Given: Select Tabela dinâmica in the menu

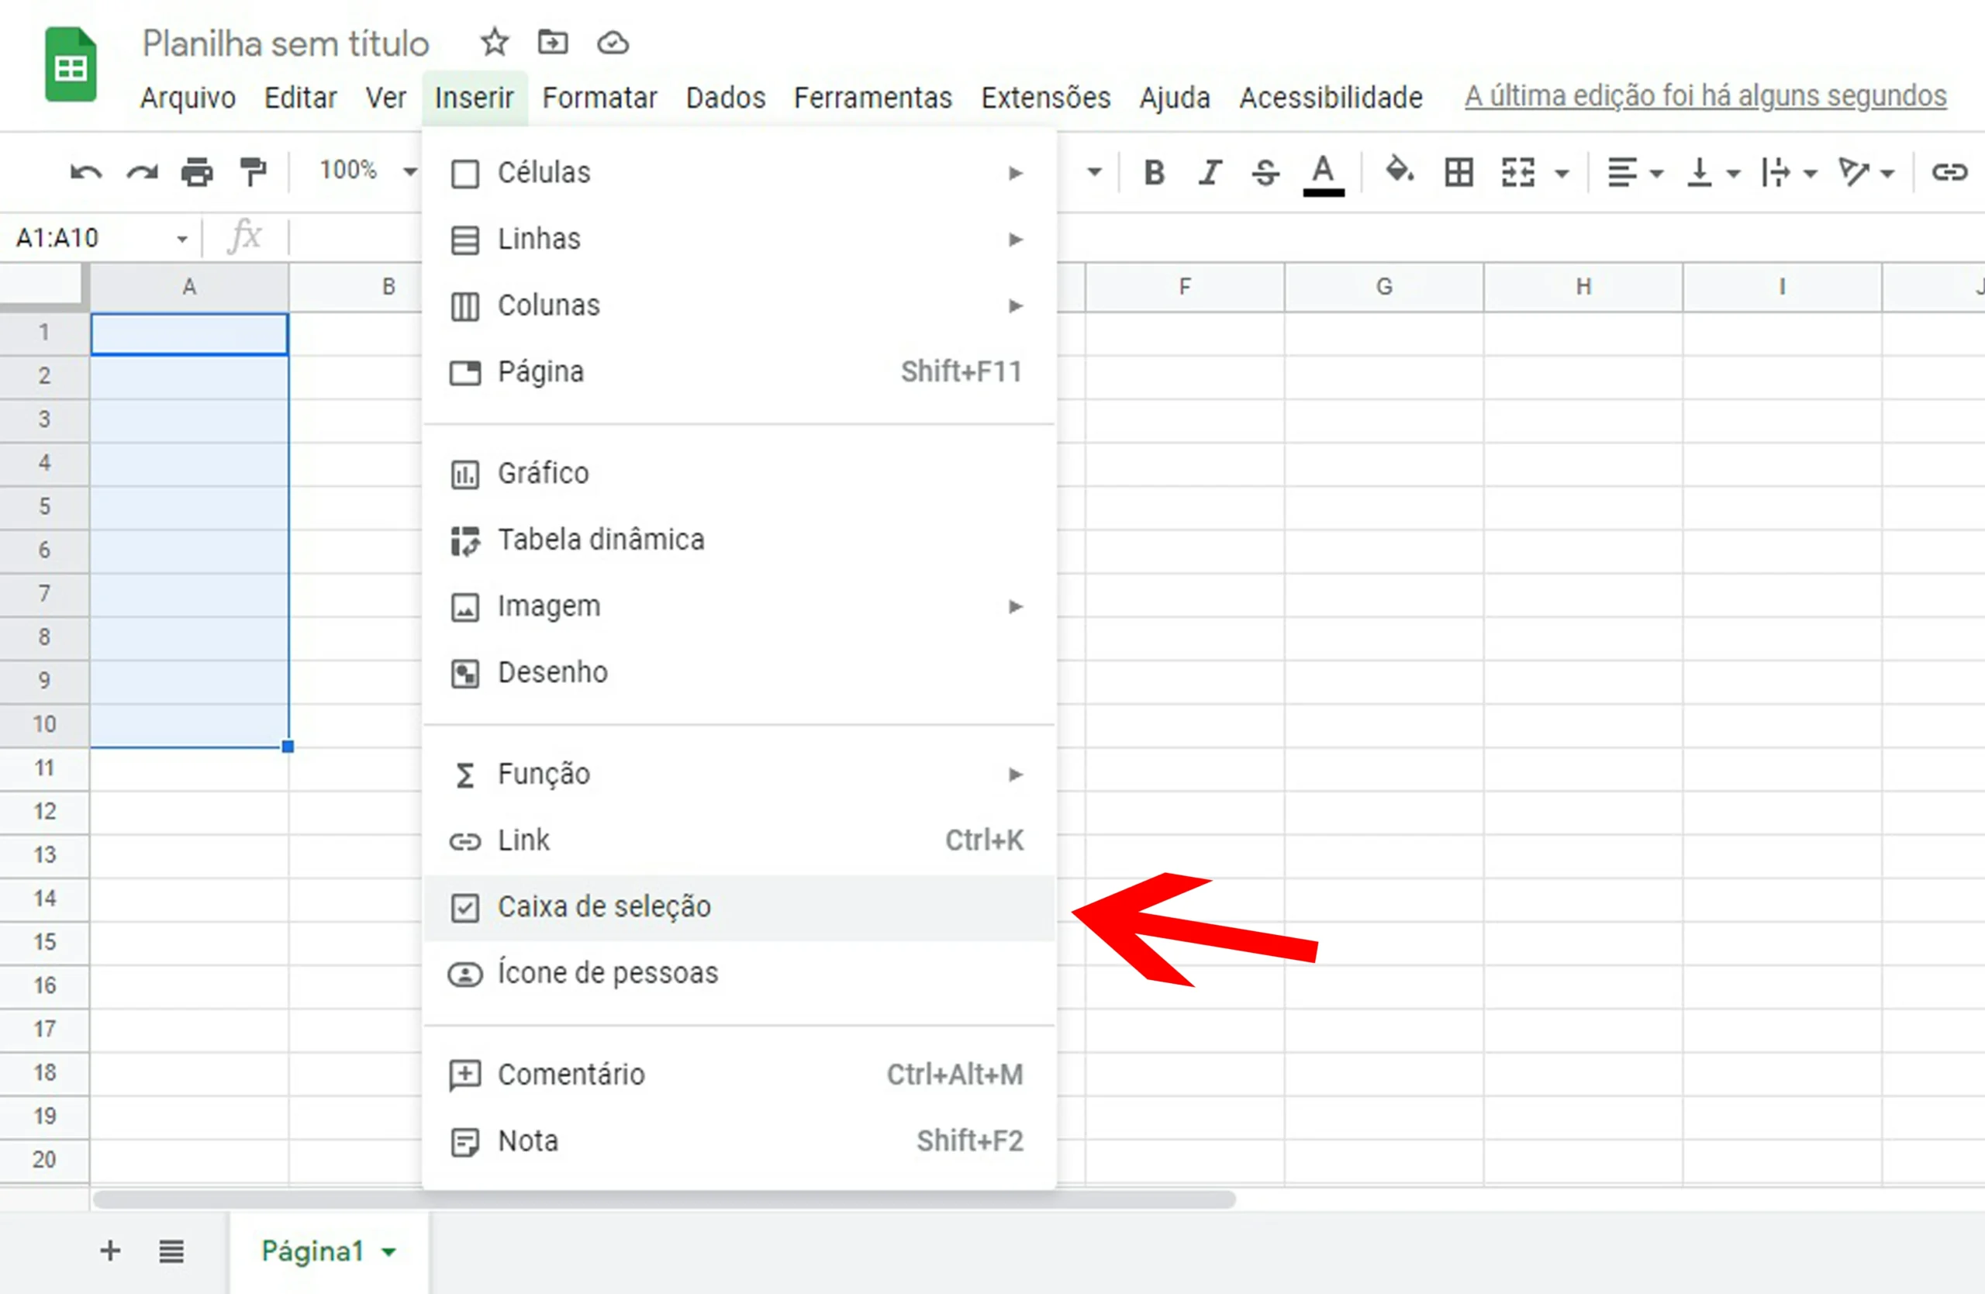Looking at the screenshot, I should 740,540.
